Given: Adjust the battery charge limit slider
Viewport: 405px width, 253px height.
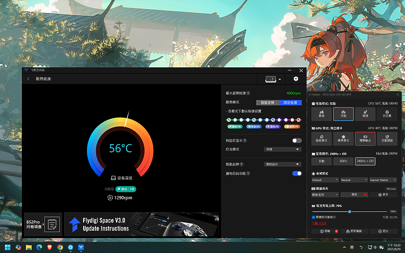Looking at the screenshot, I should tap(349, 212).
